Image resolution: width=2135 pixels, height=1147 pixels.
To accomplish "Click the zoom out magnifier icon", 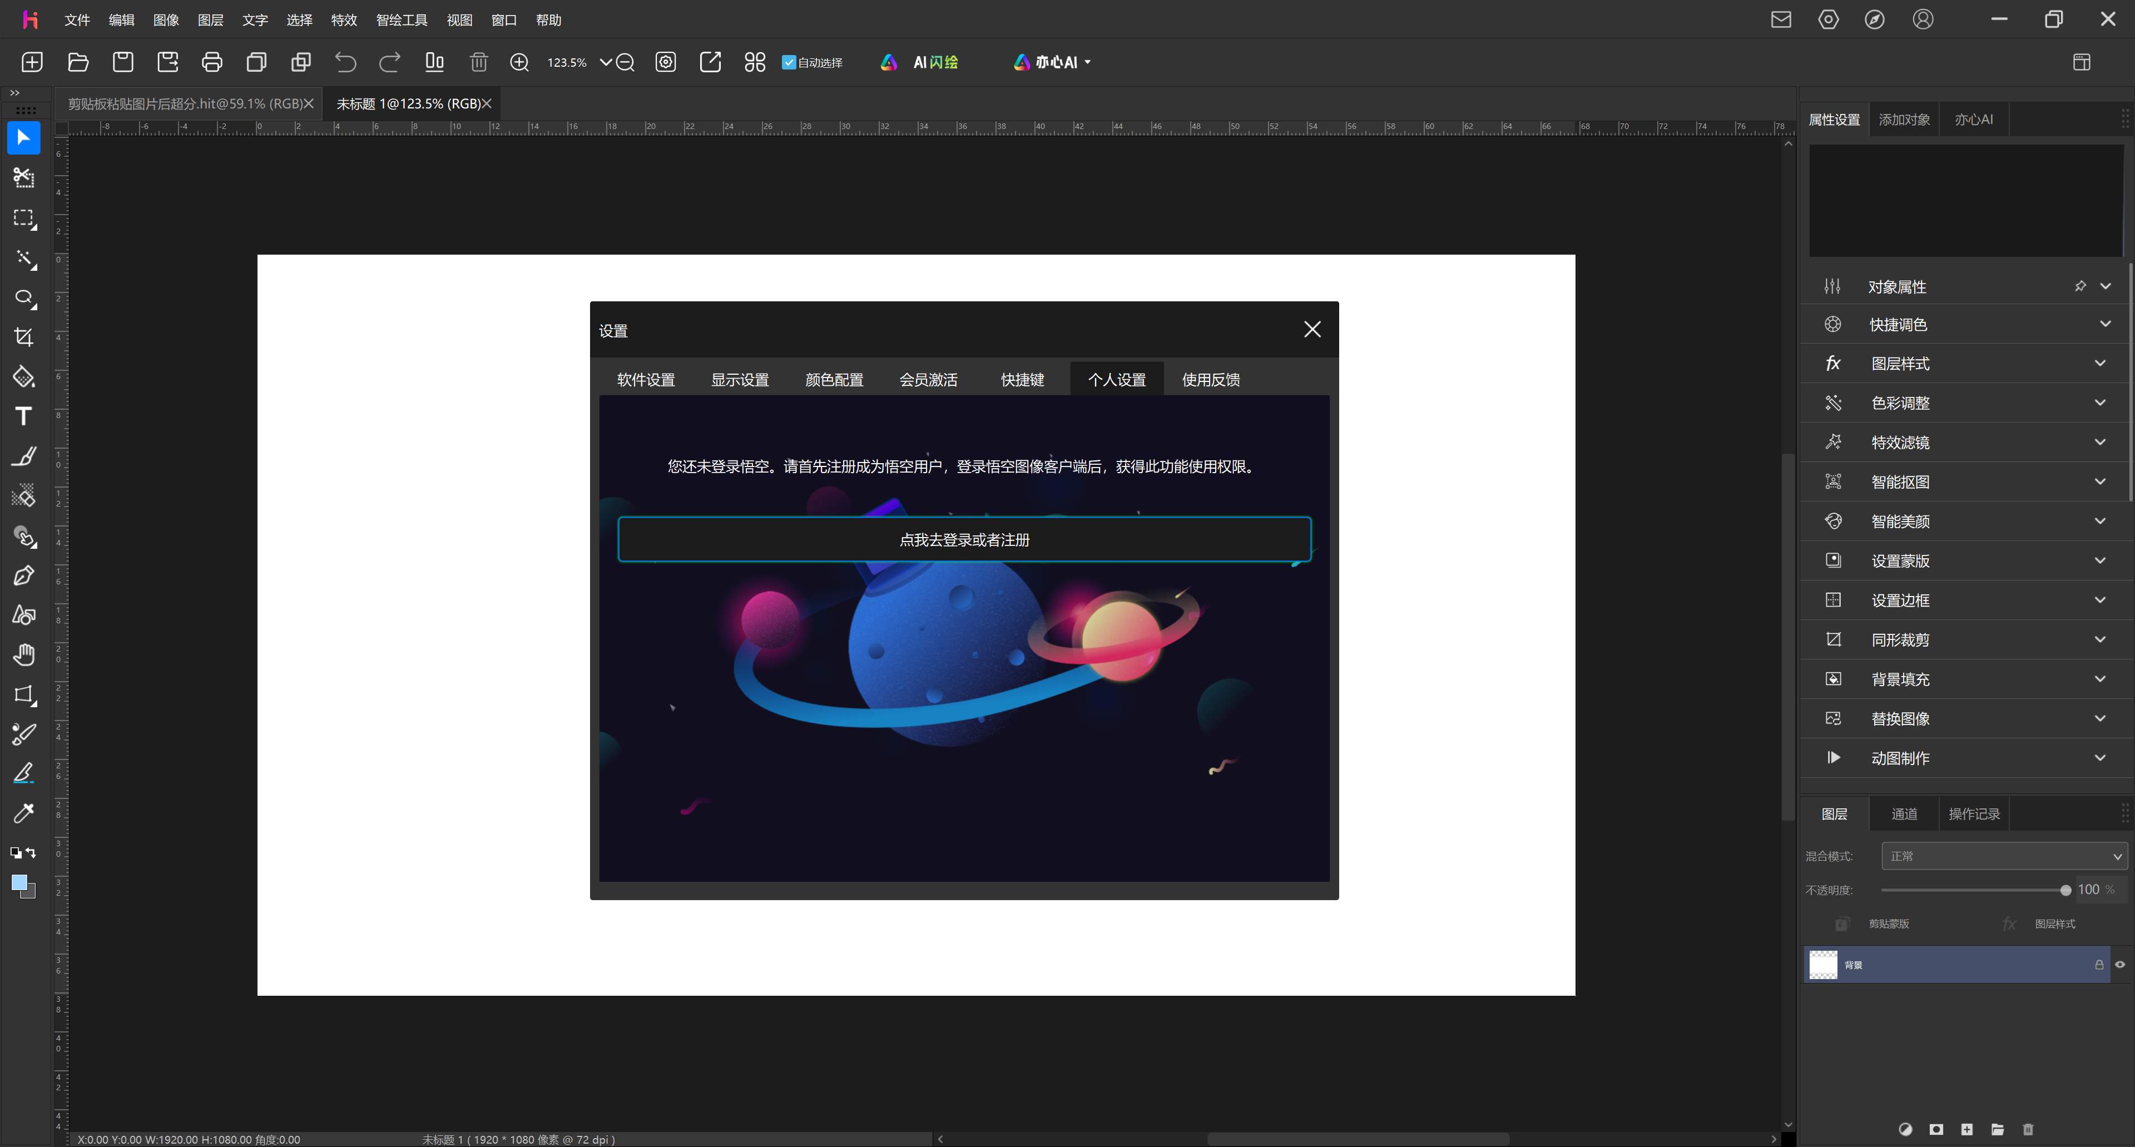I will [x=626, y=62].
